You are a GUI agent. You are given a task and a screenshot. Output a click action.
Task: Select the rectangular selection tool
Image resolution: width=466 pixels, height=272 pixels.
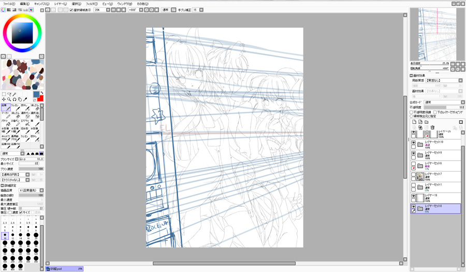coord(4,94)
